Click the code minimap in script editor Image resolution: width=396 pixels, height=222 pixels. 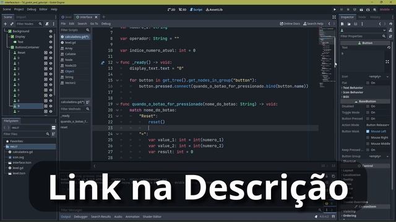click(x=327, y=58)
